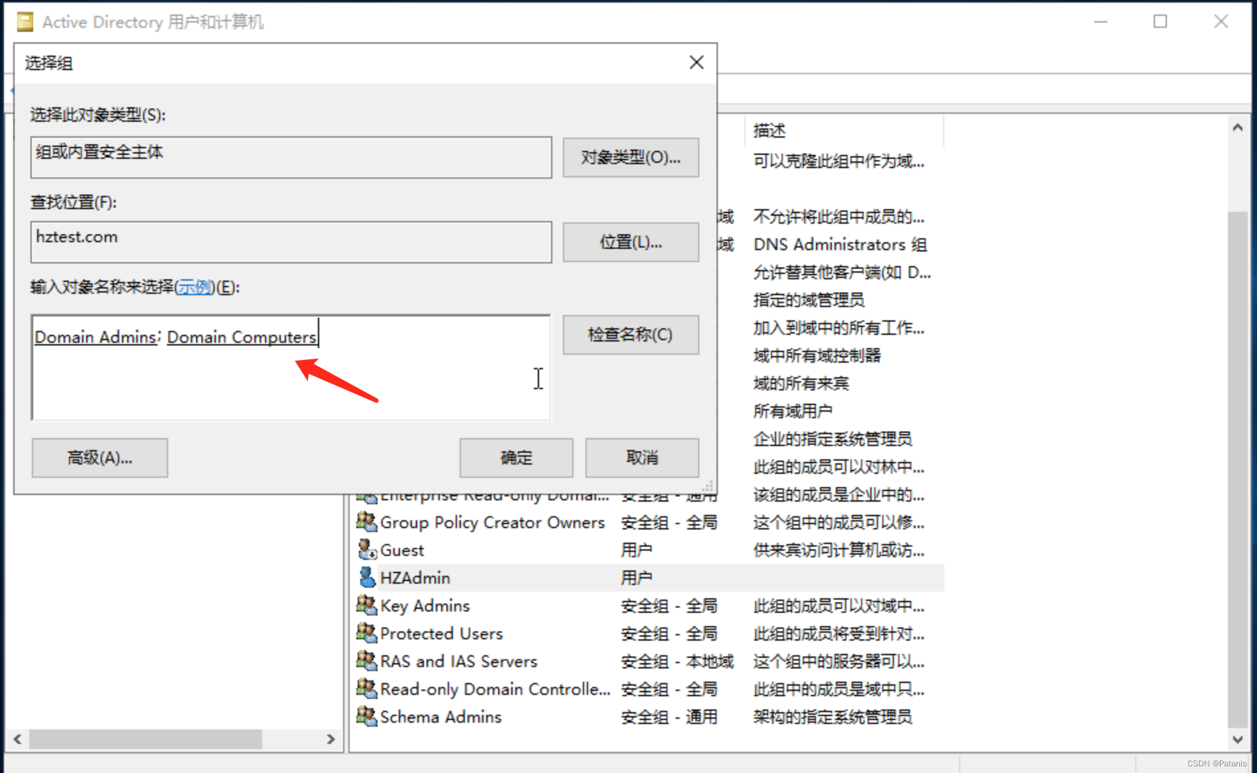
Task: Confirm with the 确定 button
Action: click(x=516, y=457)
